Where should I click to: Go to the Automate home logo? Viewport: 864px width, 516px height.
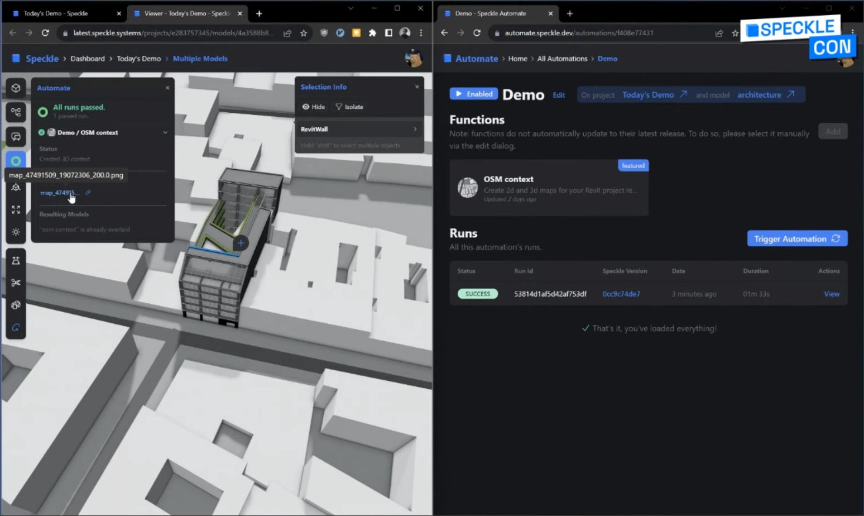(471, 59)
